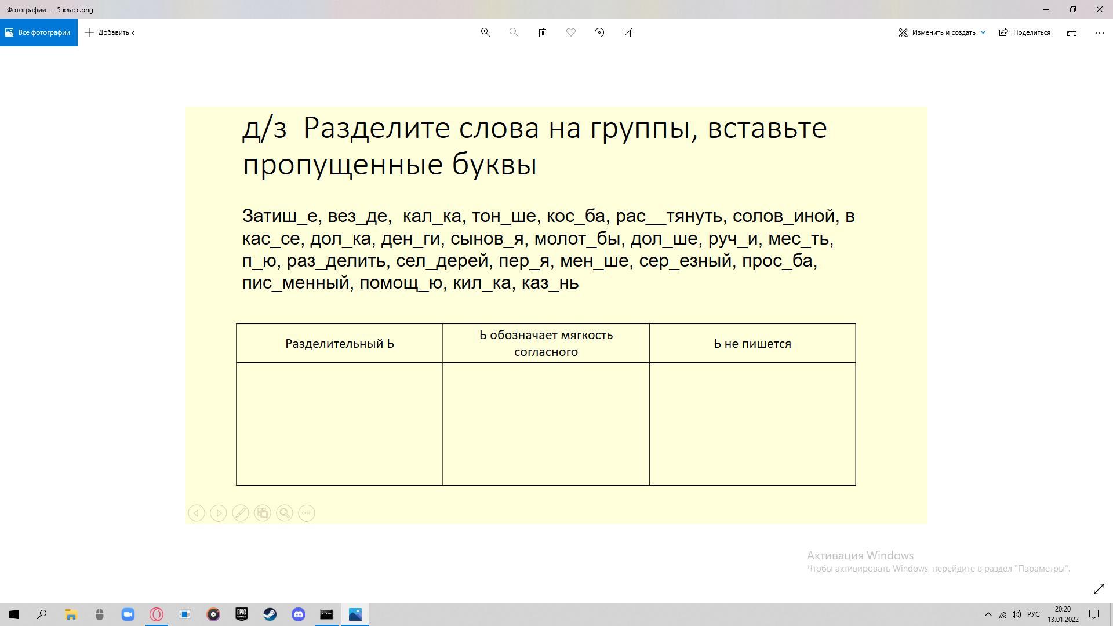Delete the photo with trash icon

pyautogui.click(x=542, y=32)
